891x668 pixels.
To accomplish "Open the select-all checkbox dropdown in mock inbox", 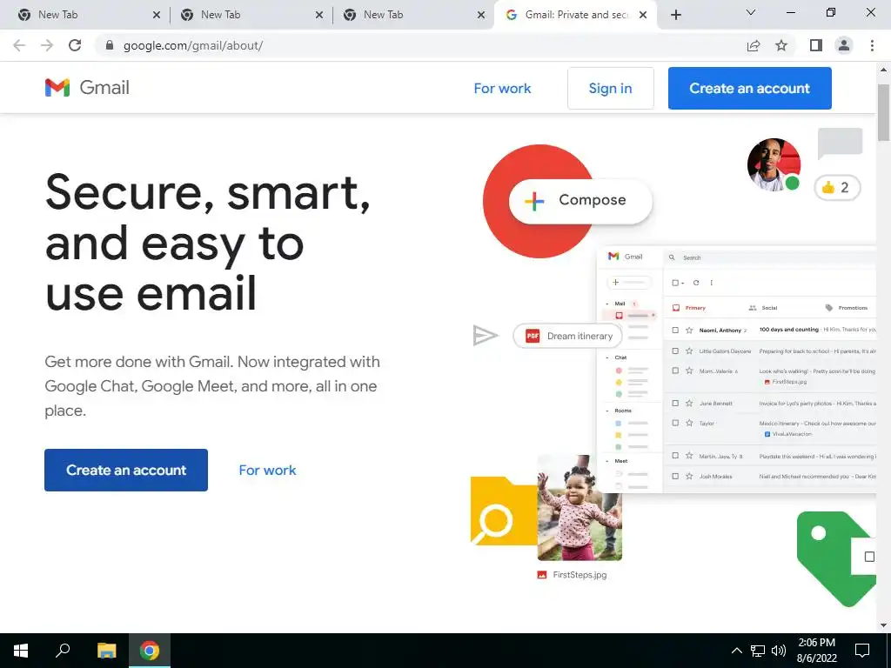I will coord(678,283).
